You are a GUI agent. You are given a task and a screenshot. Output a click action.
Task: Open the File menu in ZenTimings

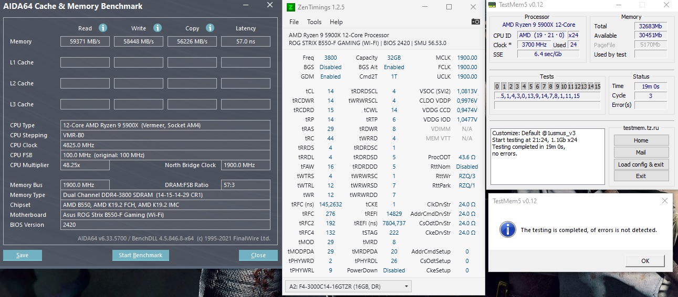coord(294,22)
